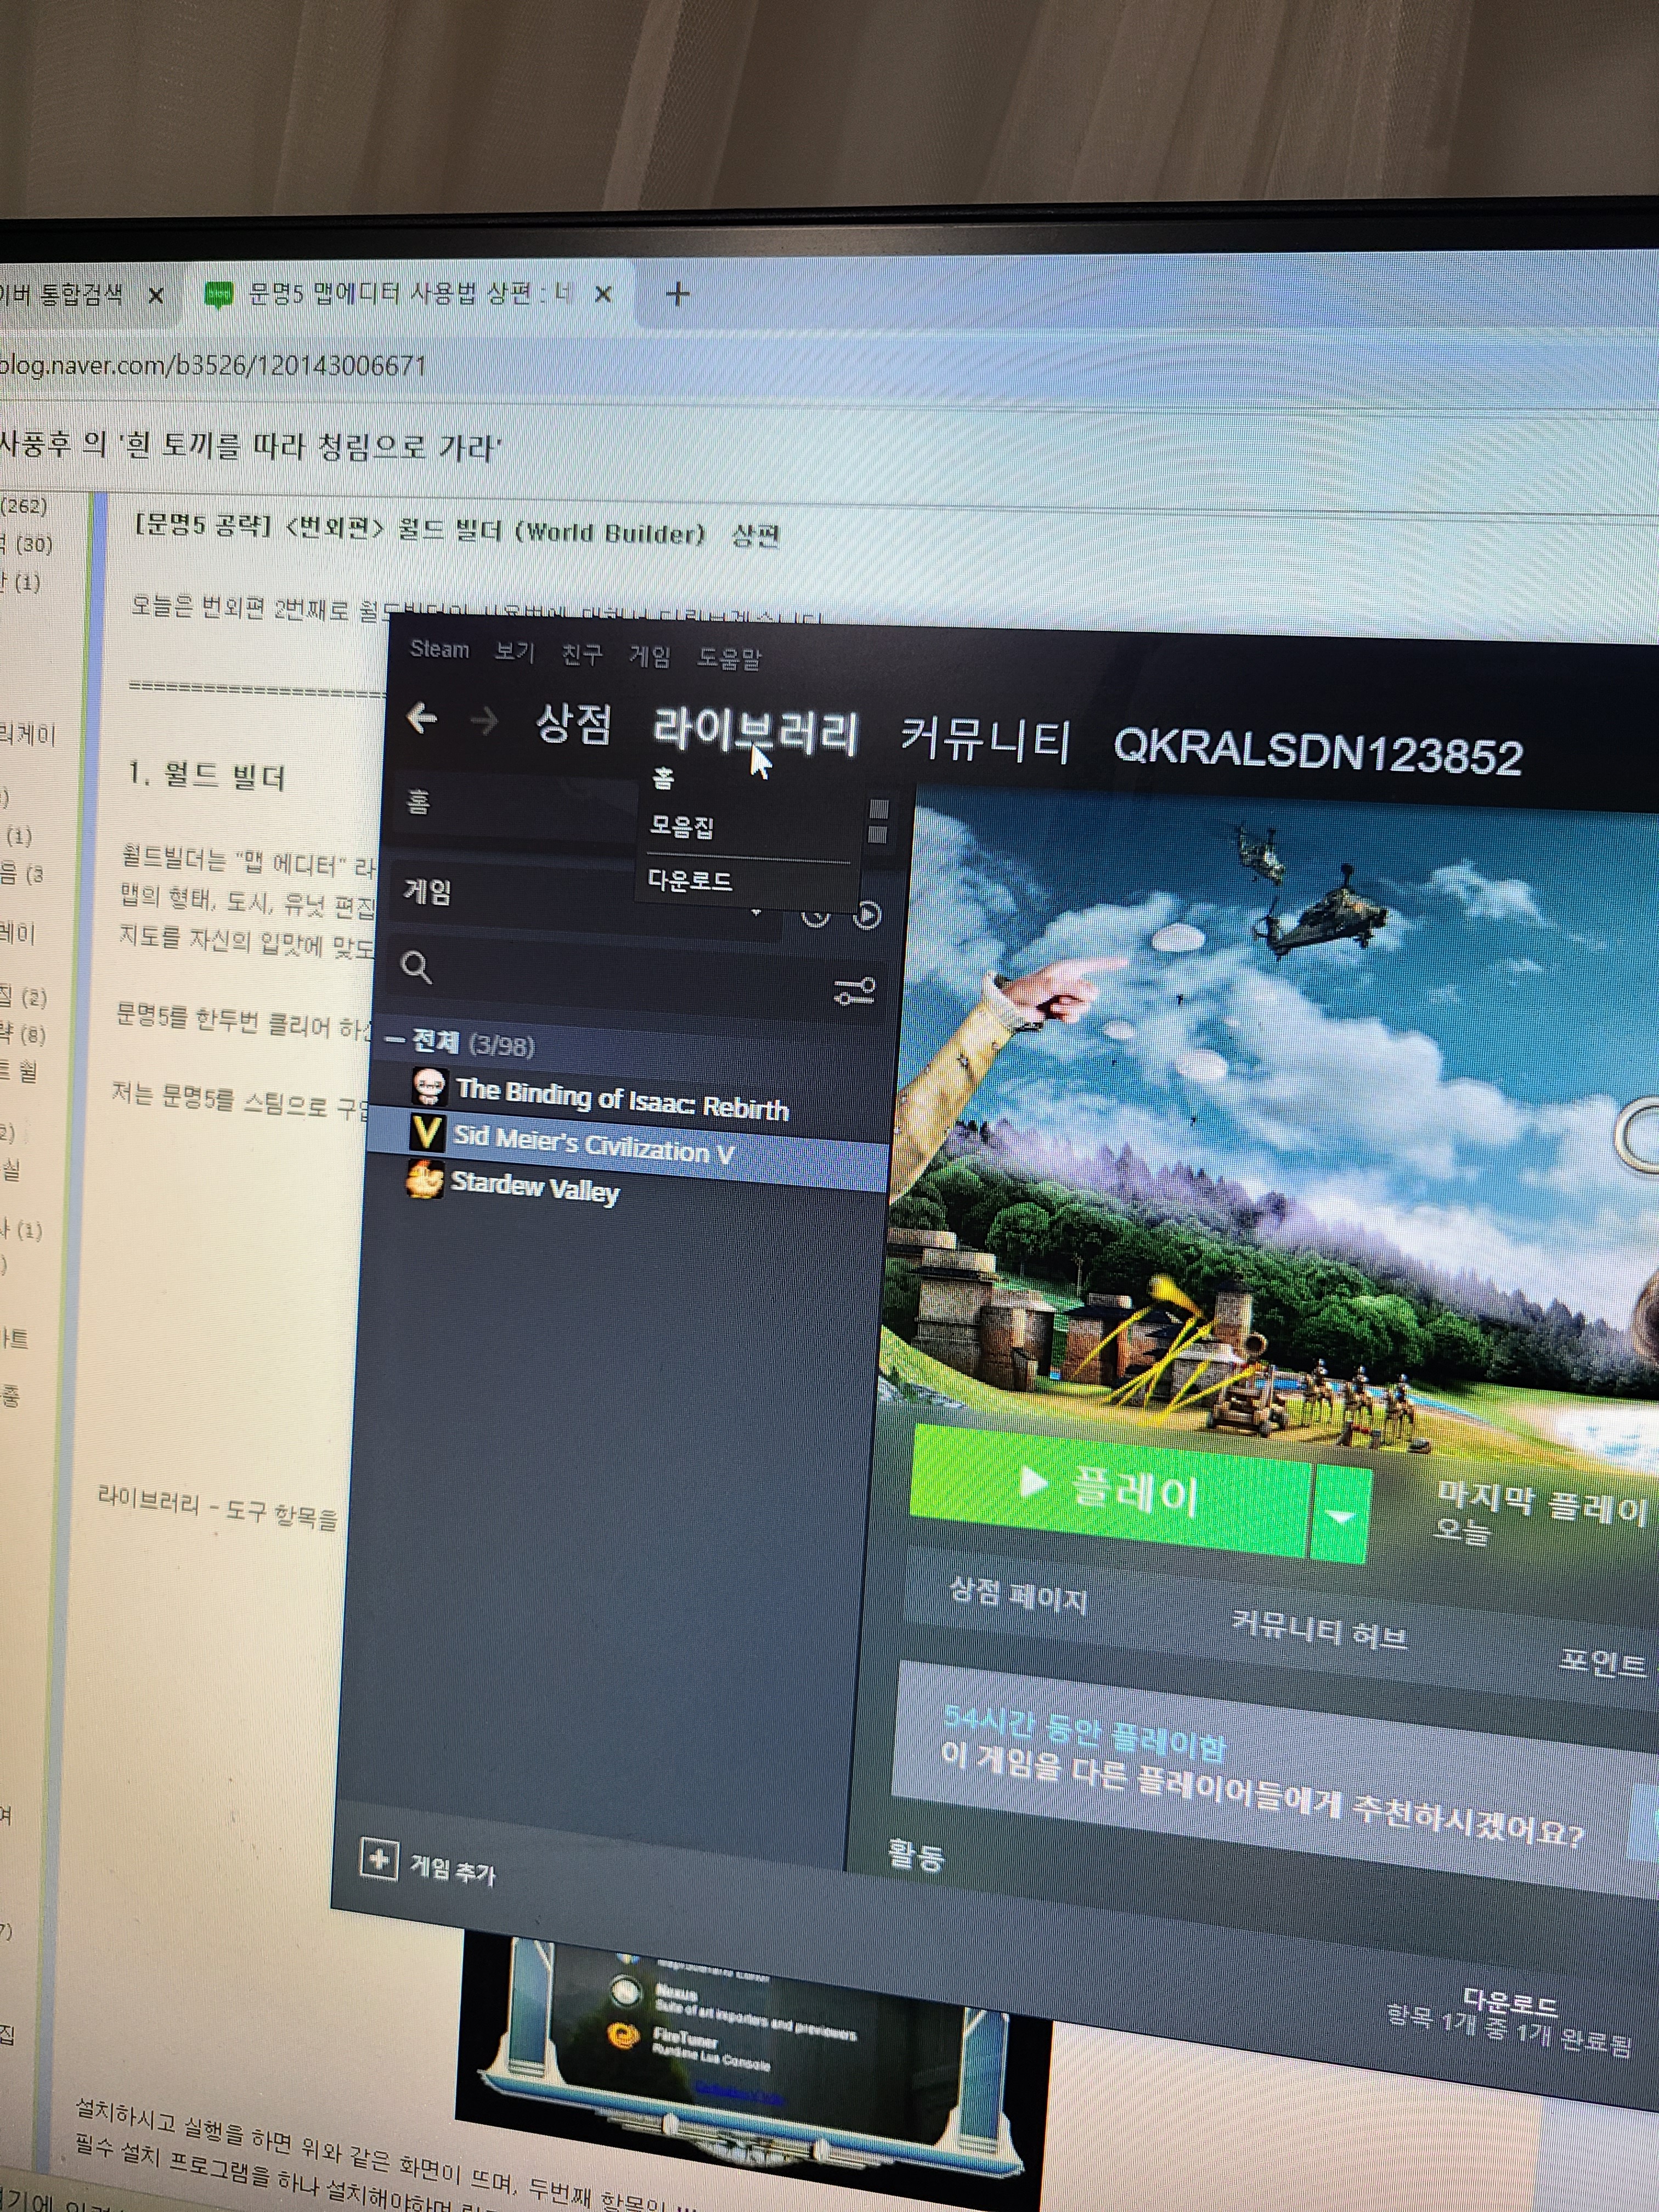Viewport: 1659px width, 2212px height.
Task: Close the 문명5 맵에디터 browser tab
Action: pos(603,294)
